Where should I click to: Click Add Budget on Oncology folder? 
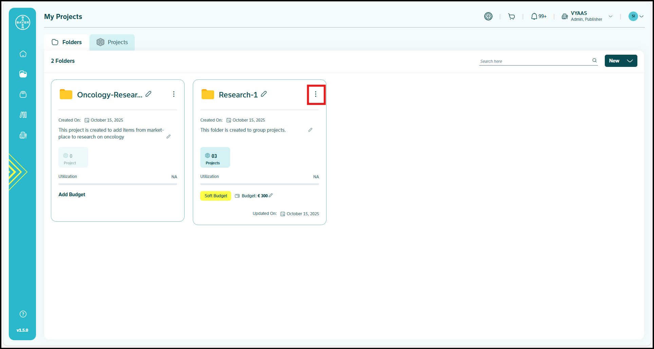(72, 195)
